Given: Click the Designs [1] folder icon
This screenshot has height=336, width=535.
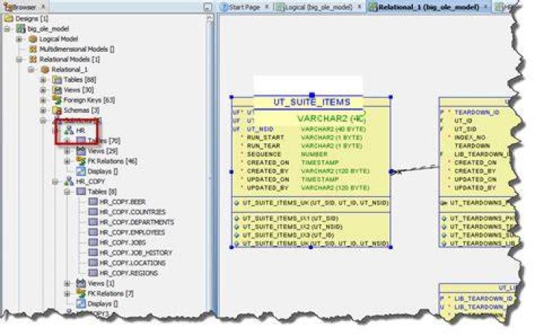Looking at the screenshot, I should [x=9, y=19].
